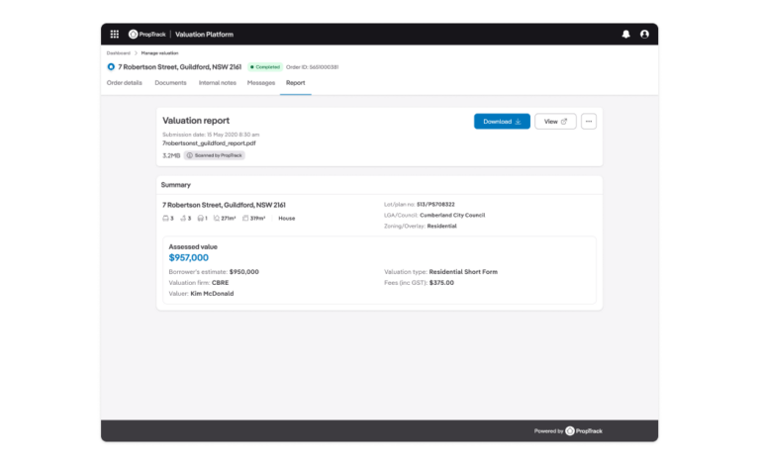Open the Documents tab
The width and height of the screenshot is (760, 465).
click(170, 83)
